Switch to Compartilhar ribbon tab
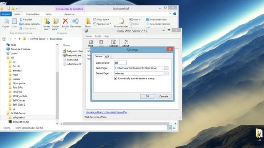 click(33, 14)
